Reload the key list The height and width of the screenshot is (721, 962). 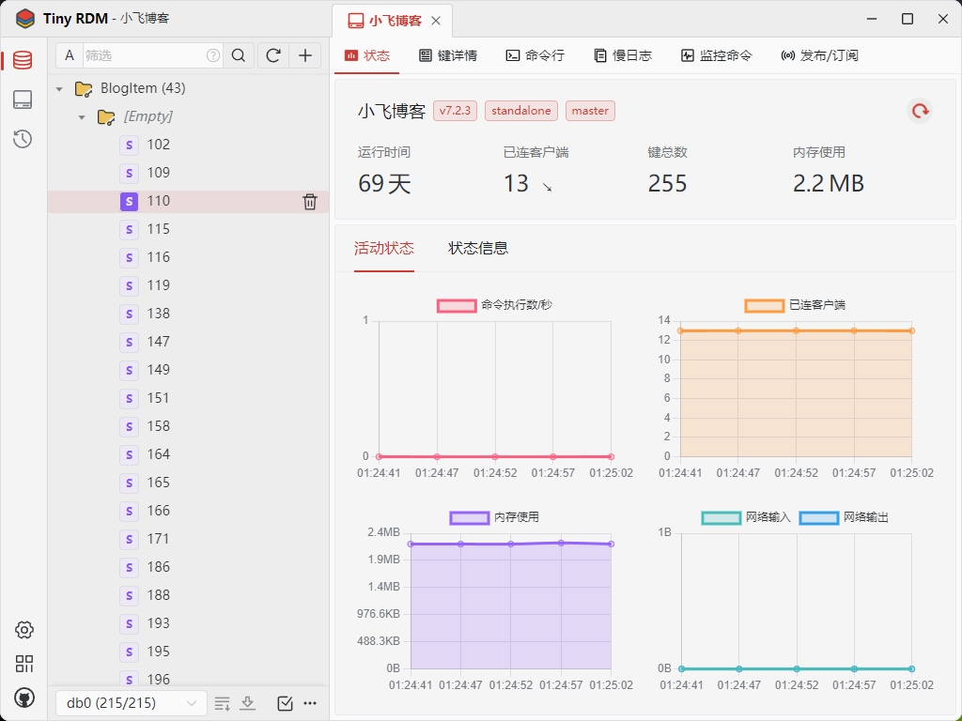pos(273,55)
